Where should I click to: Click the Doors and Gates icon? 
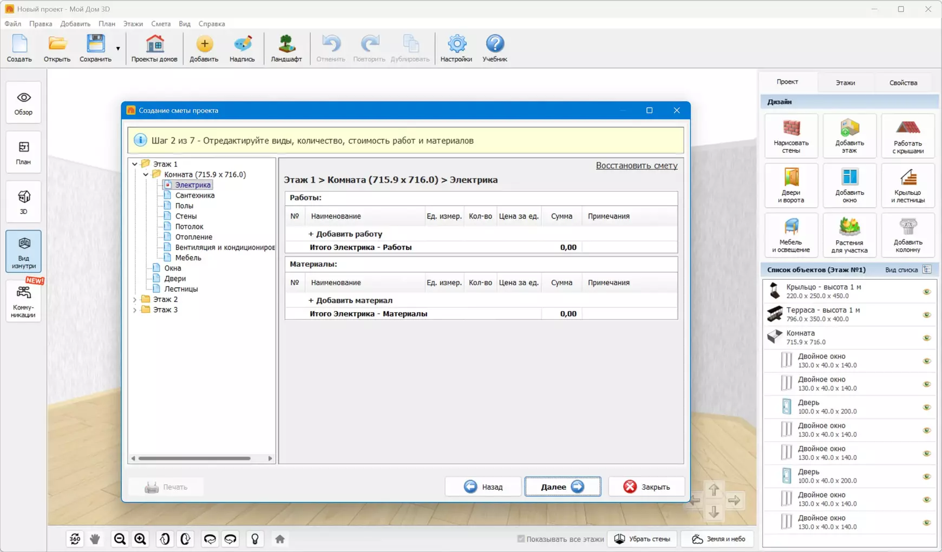[791, 186]
